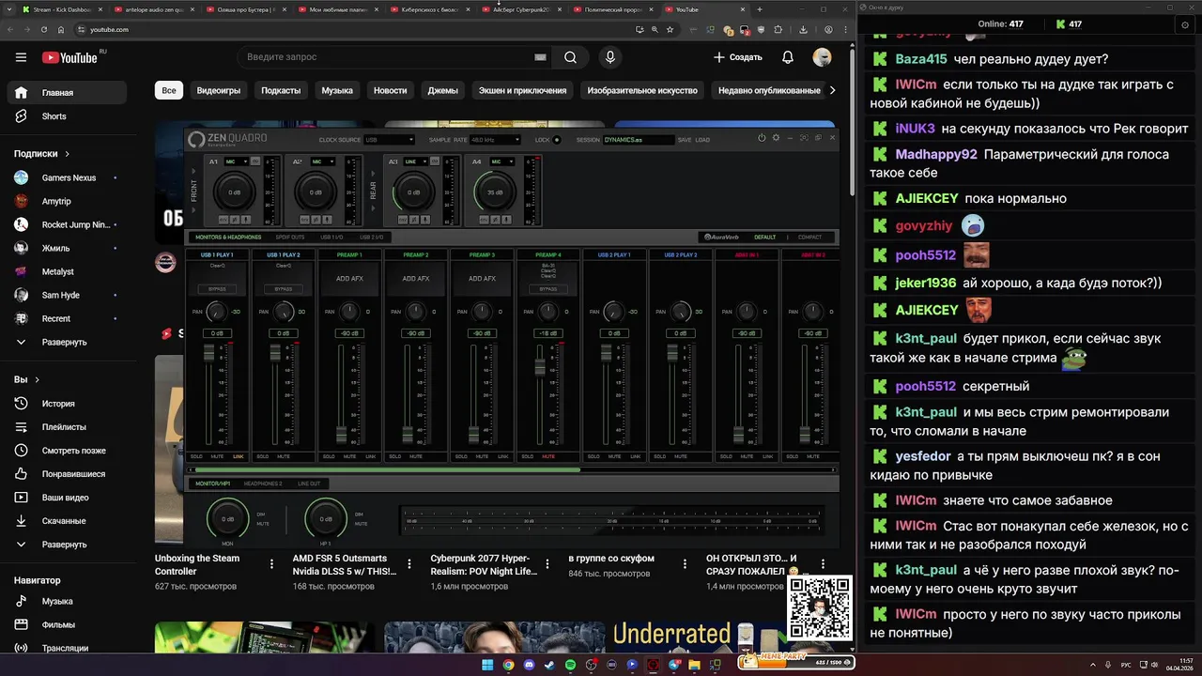Open Discord from the taskbar

click(530, 665)
